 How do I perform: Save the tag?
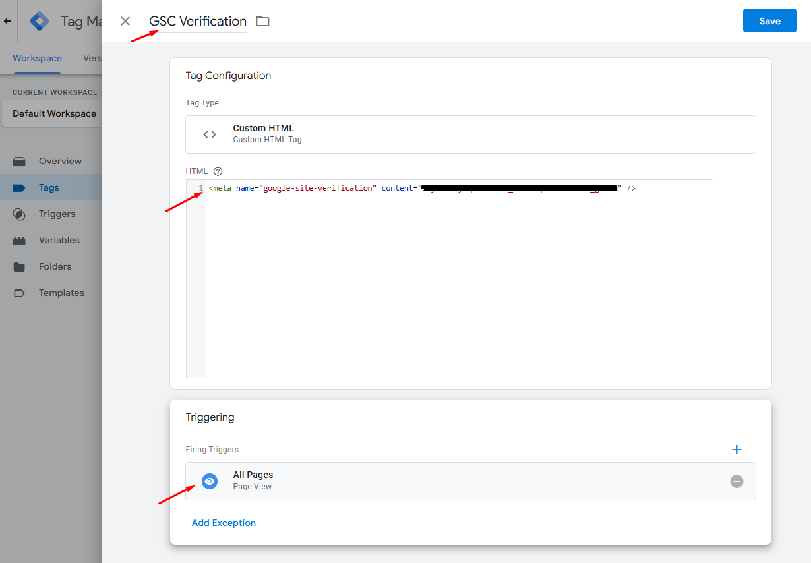(x=769, y=21)
